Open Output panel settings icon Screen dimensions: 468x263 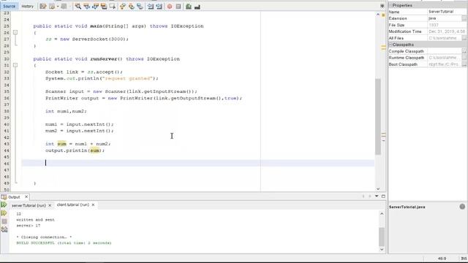(4, 229)
